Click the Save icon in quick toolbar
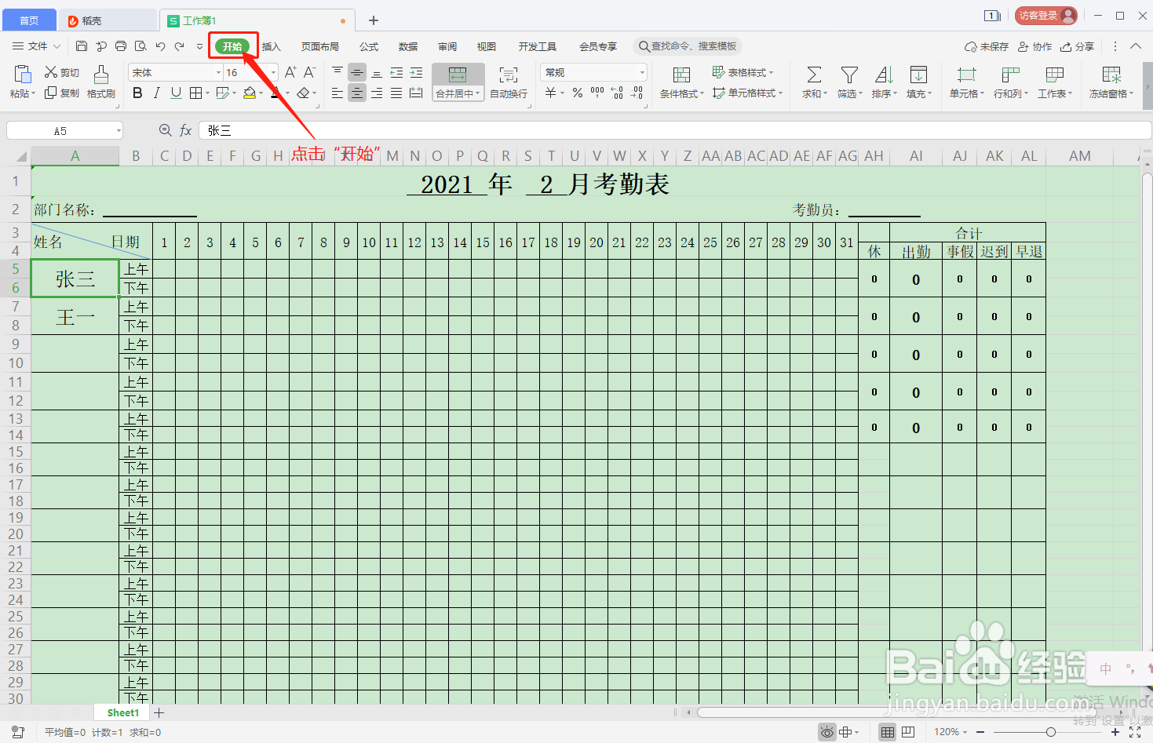 tap(82, 46)
